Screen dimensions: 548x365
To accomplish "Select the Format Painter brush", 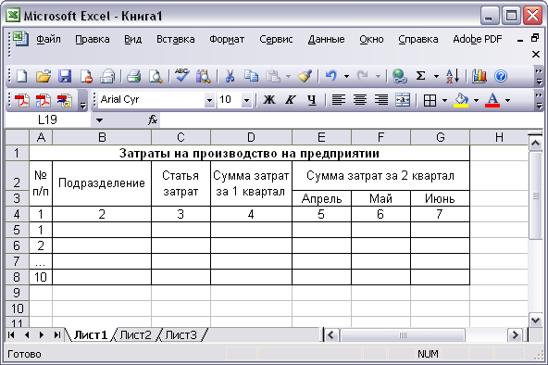I will [305, 76].
